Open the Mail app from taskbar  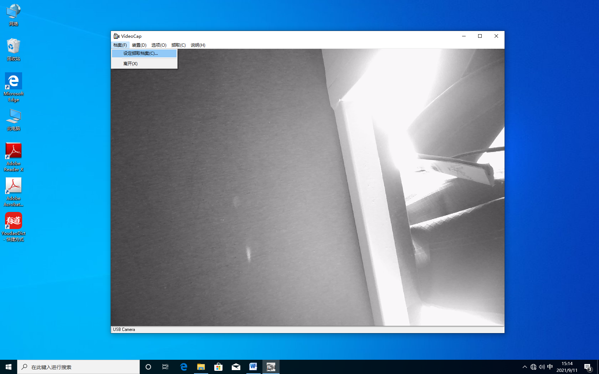tap(236, 367)
